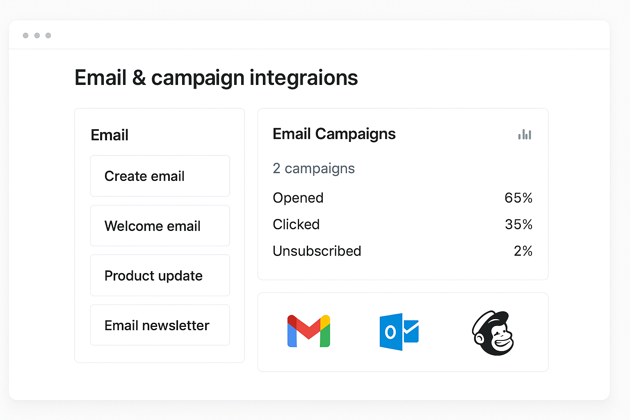Click the Email Campaigns panel header
Viewport: 630px width, 420px height.
click(334, 134)
